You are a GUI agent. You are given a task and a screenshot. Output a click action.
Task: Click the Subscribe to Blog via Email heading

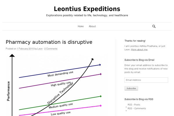click(x=139, y=60)
